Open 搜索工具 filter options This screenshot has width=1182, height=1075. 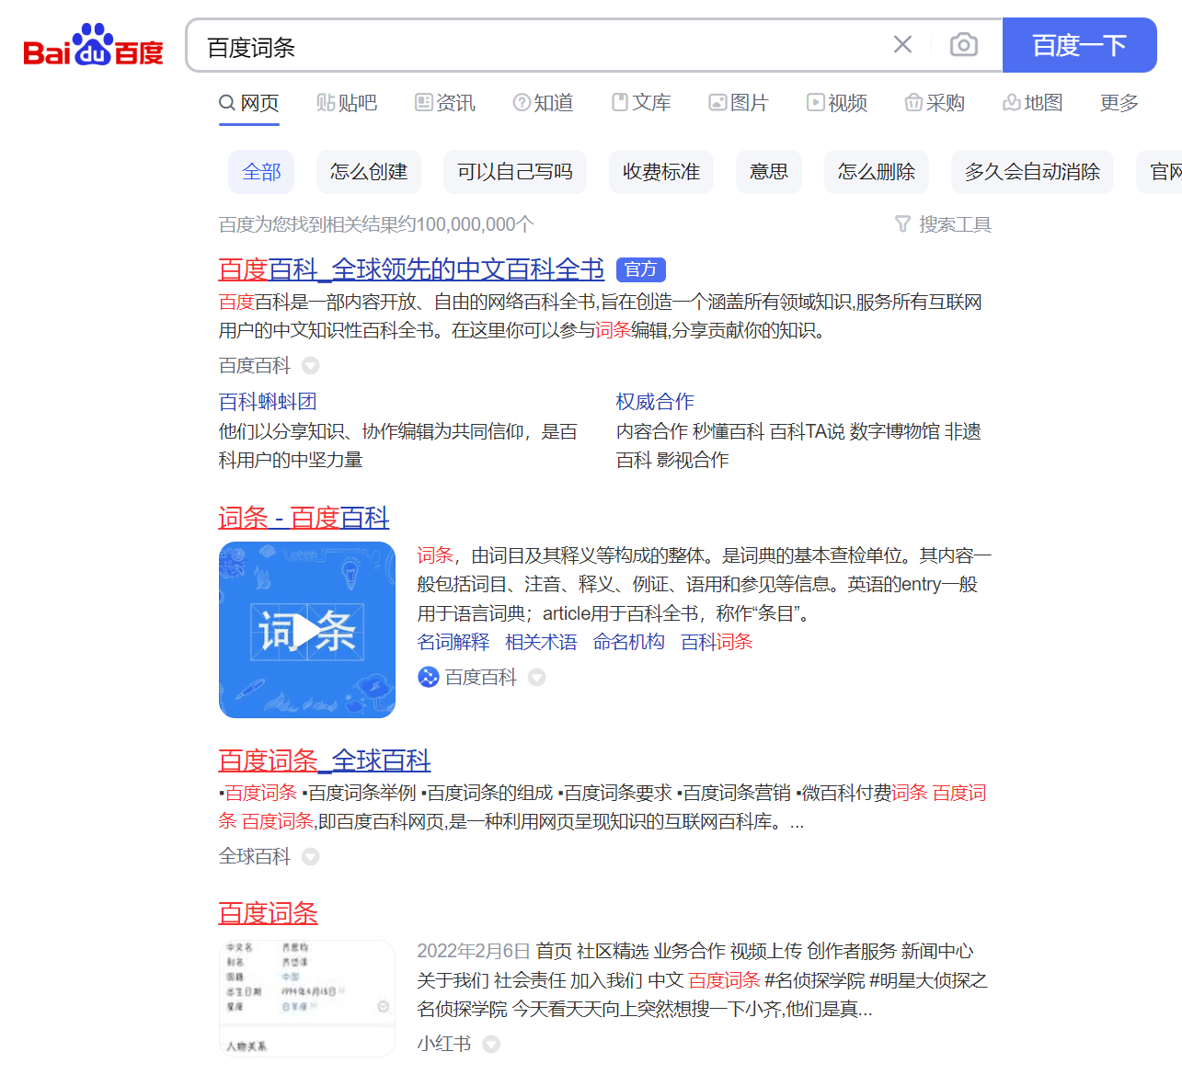tap(943, 224)
